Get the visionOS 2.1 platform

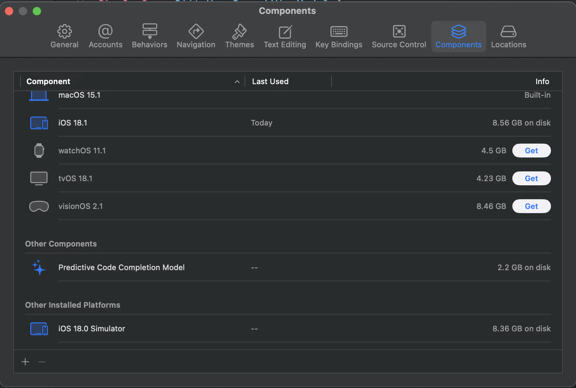(531, 206)
